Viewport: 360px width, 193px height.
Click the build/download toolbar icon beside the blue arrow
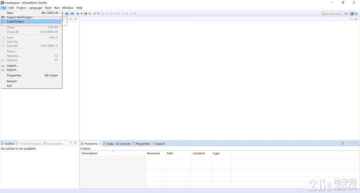pos(67,14)
